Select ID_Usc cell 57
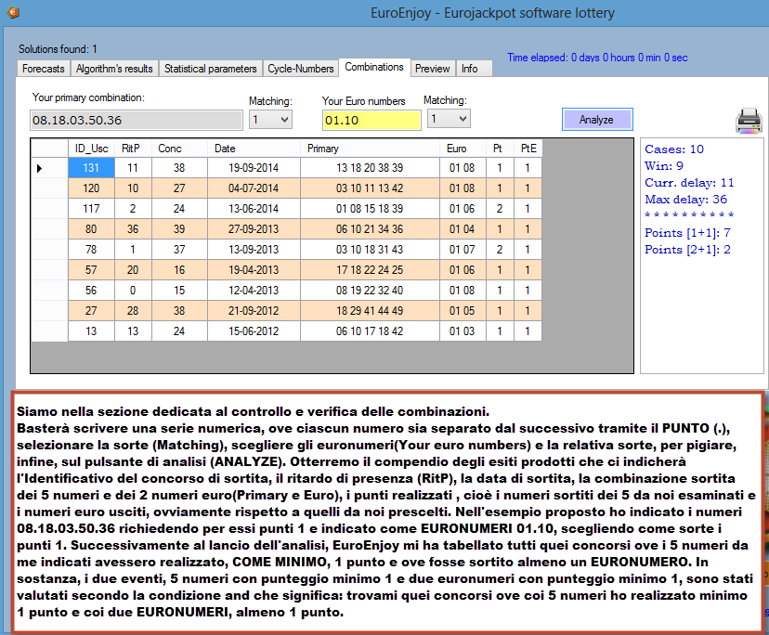The image size is (769, 635). click(x=91, y=270)
